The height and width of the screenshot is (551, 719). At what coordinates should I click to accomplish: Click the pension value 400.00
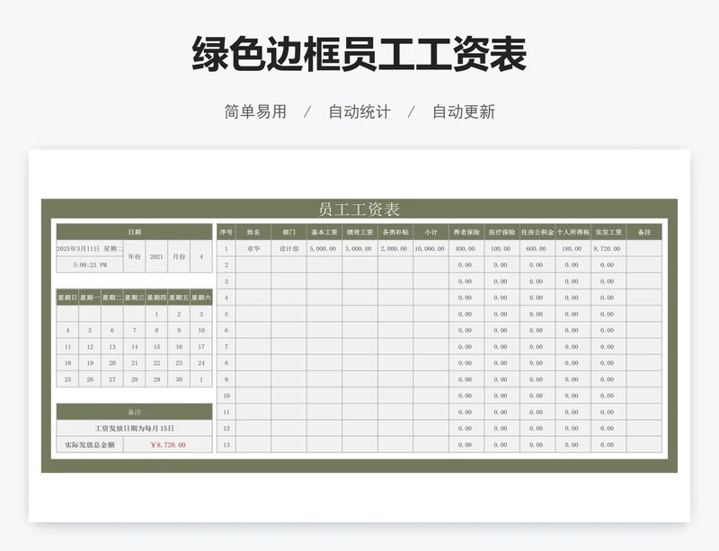(x=466, y=249)
